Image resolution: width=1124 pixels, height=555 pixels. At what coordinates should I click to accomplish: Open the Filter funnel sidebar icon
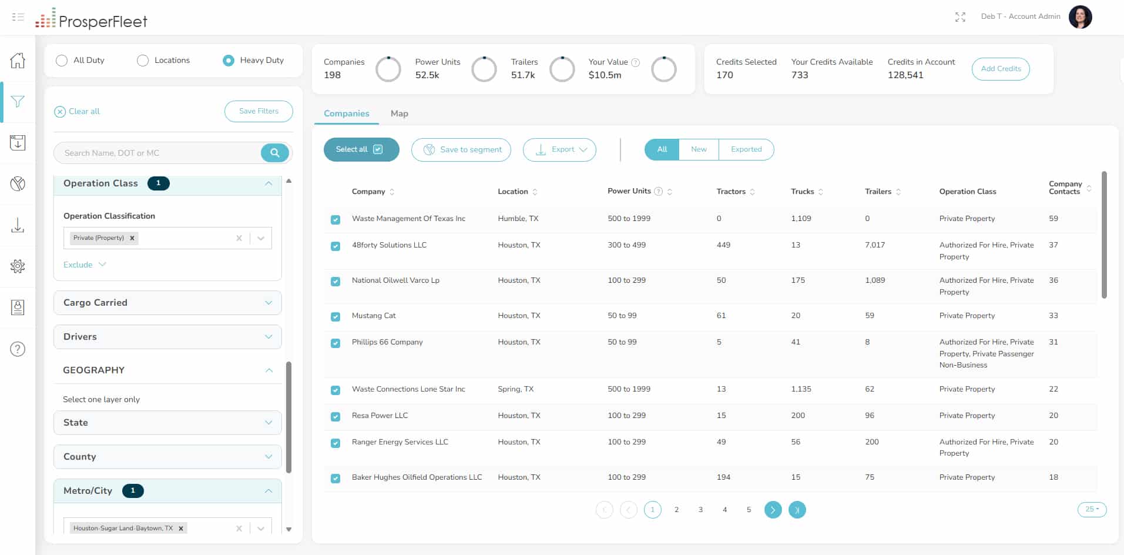pos(18,101)
